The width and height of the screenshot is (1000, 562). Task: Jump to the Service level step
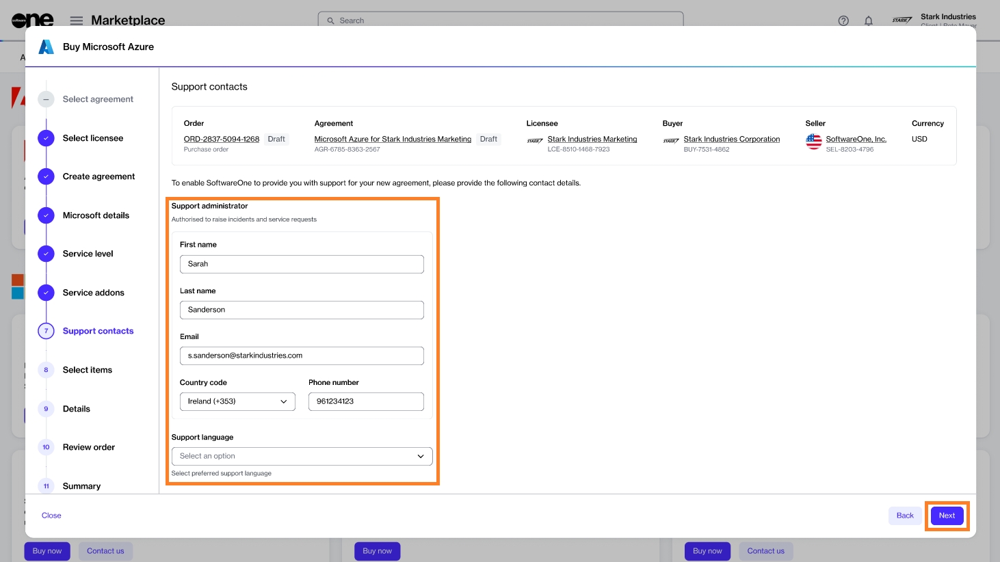[88, 254]
